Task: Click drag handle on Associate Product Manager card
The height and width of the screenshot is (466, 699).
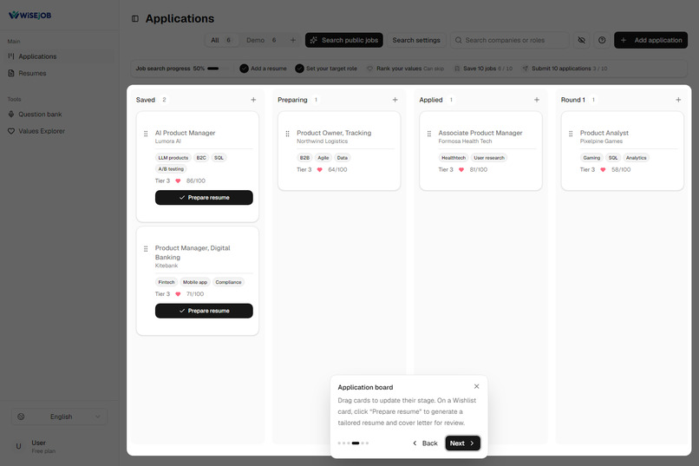Action: tap(429, 134)
